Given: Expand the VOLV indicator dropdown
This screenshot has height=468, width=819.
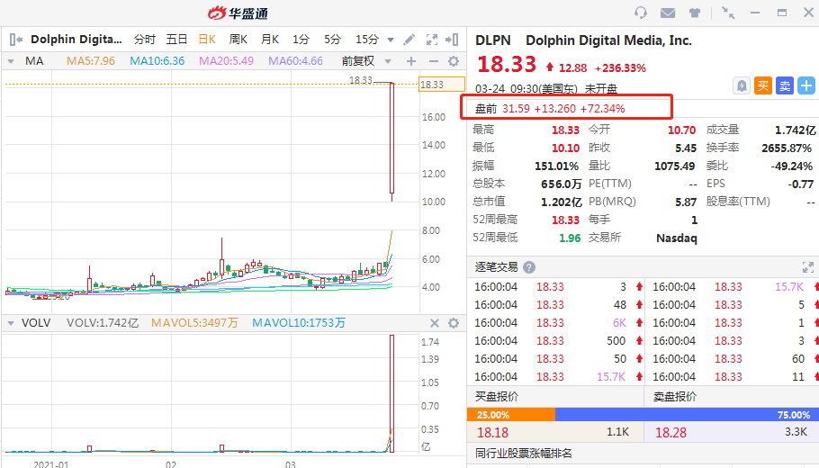Looking at the screenshot, I should (x=11, y=323).
